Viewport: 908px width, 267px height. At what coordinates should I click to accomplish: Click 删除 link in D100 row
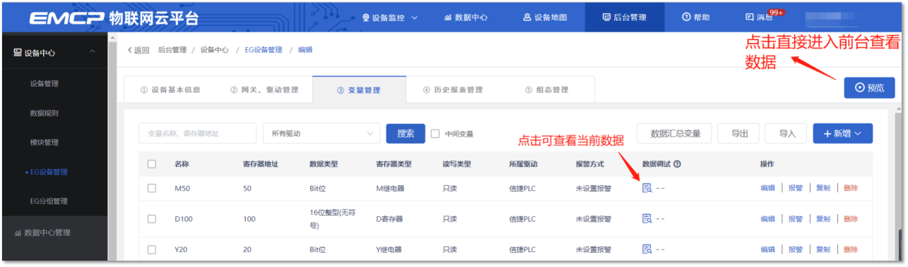point(851,219)
